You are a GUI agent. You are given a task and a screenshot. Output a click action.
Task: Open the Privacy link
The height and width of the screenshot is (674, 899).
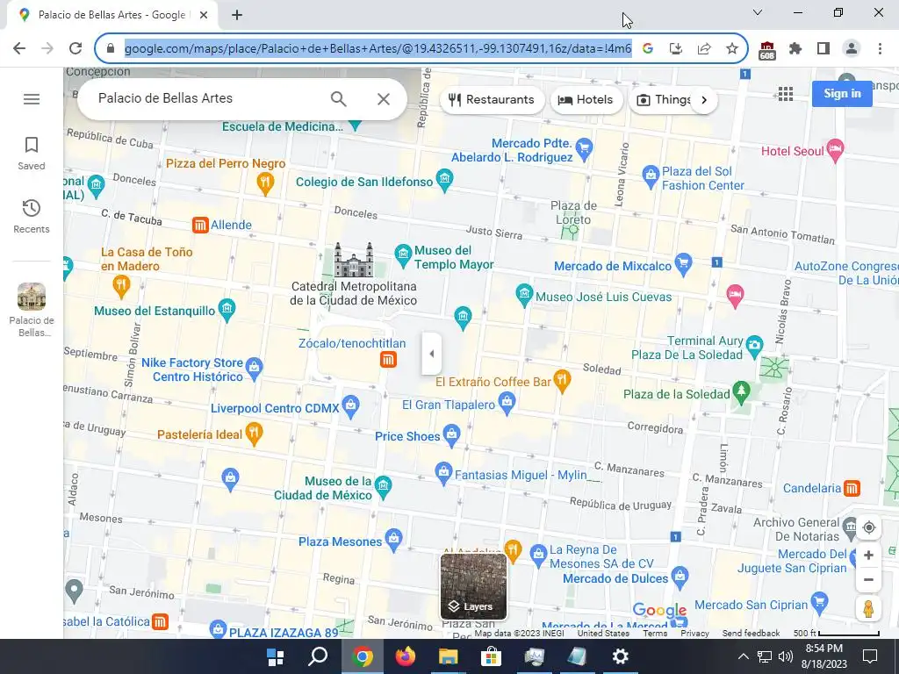(695, 634)
